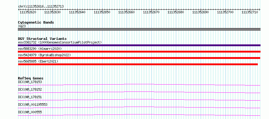Click the Cytogenetic Bands track title
Image resolution: width=269 pixels, height=119 pixels.
[36, 22]
